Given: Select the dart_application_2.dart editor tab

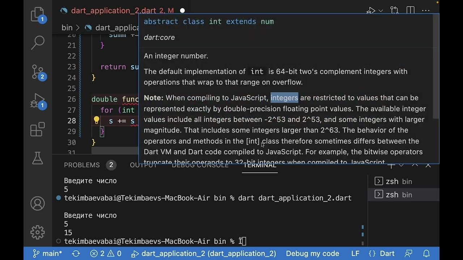Looking at the screenshot, I should (113, 10).
